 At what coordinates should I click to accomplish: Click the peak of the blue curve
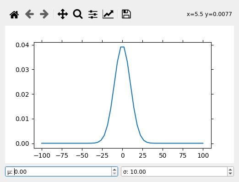122,47
